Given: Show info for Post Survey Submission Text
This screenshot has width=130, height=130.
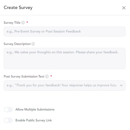Looking at the screenshot, I should 47,76.
